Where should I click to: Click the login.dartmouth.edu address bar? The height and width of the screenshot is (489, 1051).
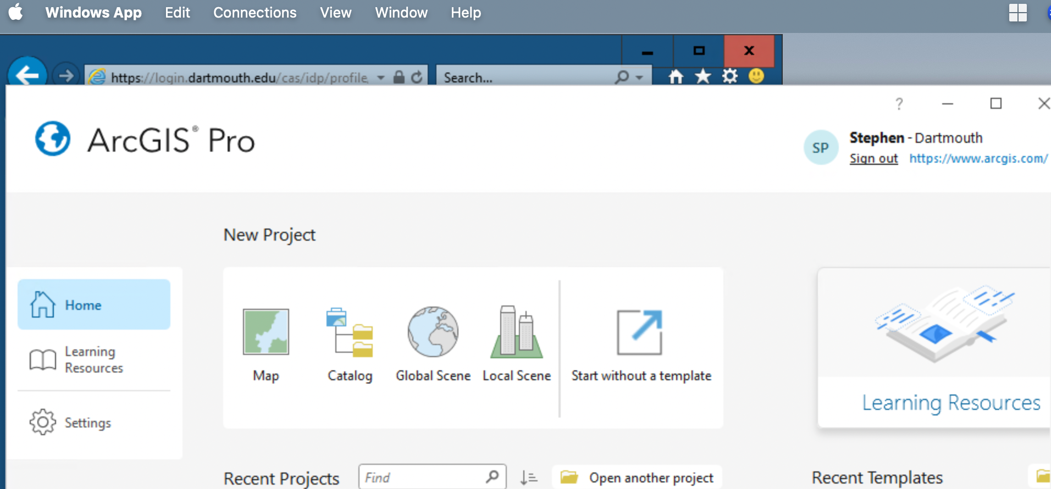pos(240,77)
